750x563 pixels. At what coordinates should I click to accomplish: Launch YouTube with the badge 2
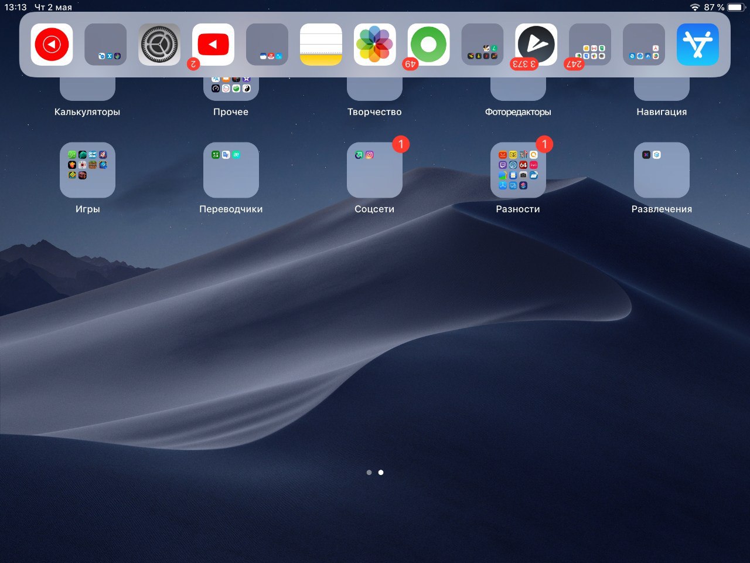[x=213, y=45]
